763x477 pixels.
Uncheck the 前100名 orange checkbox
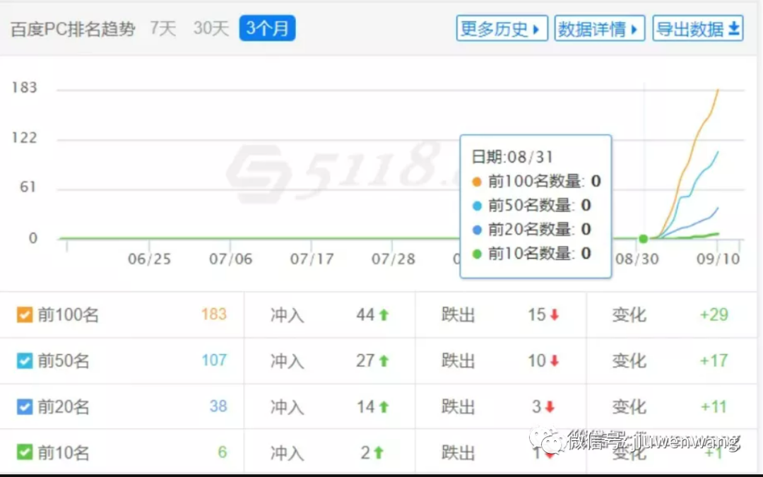(24, 314)
